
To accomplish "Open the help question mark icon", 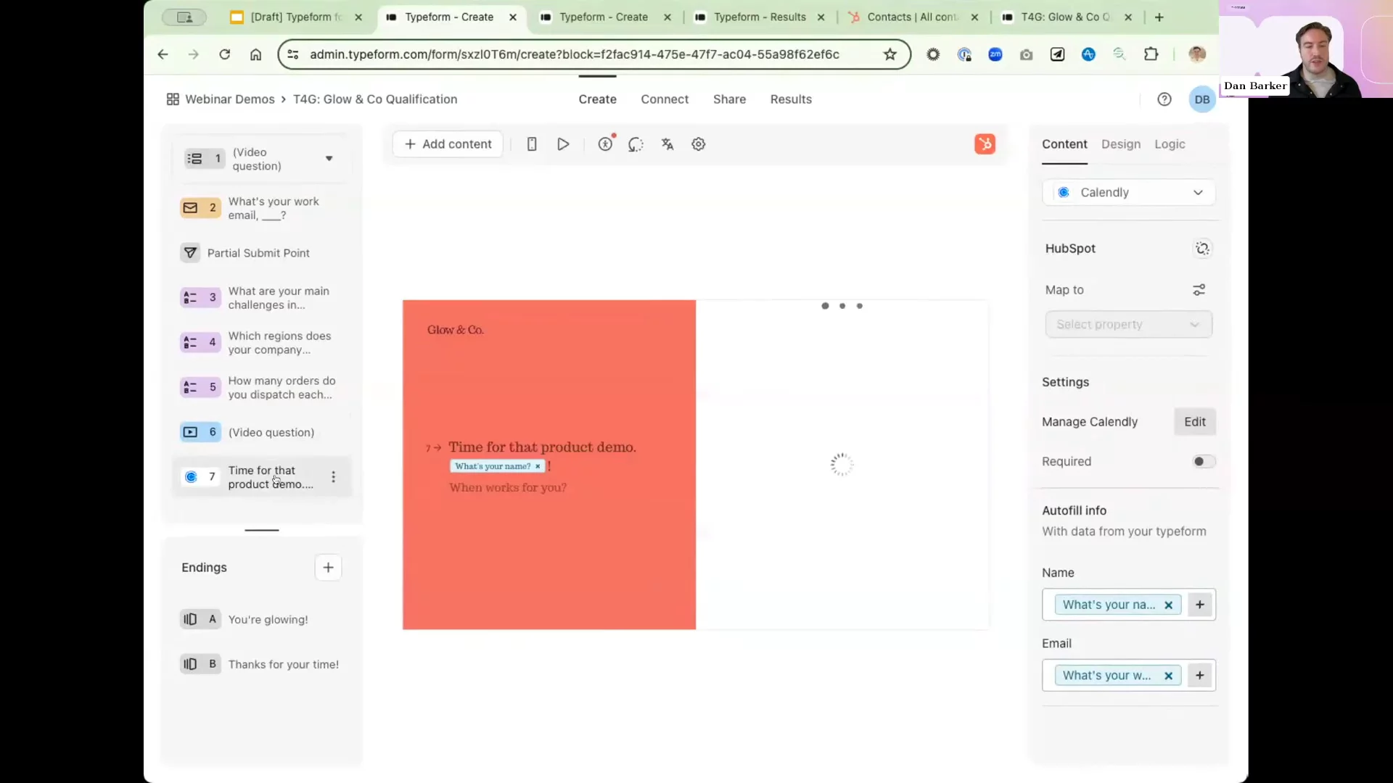I will [x=1164, y=99].
